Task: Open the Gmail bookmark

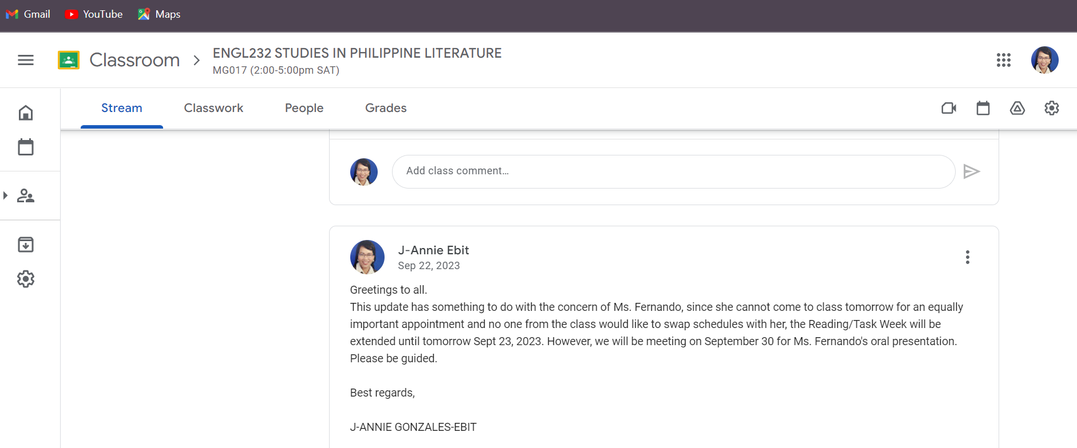Action: (29, 14)
